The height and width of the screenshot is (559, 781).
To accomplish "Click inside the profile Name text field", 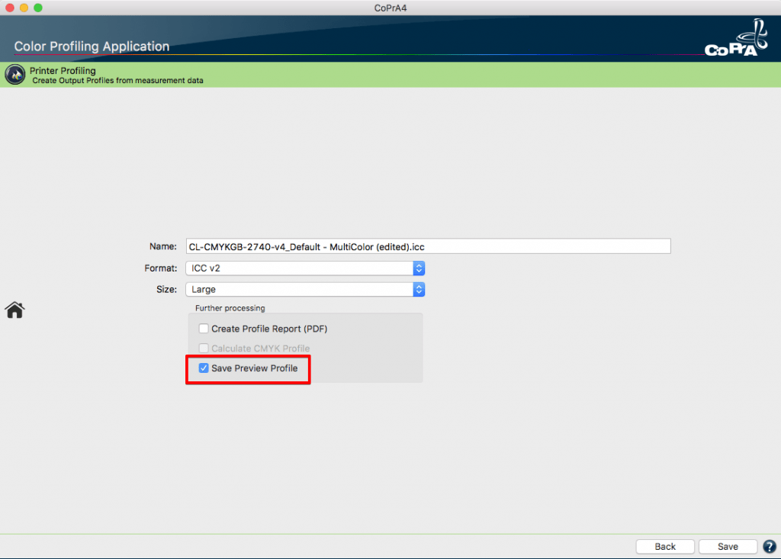I will (427, 246).
